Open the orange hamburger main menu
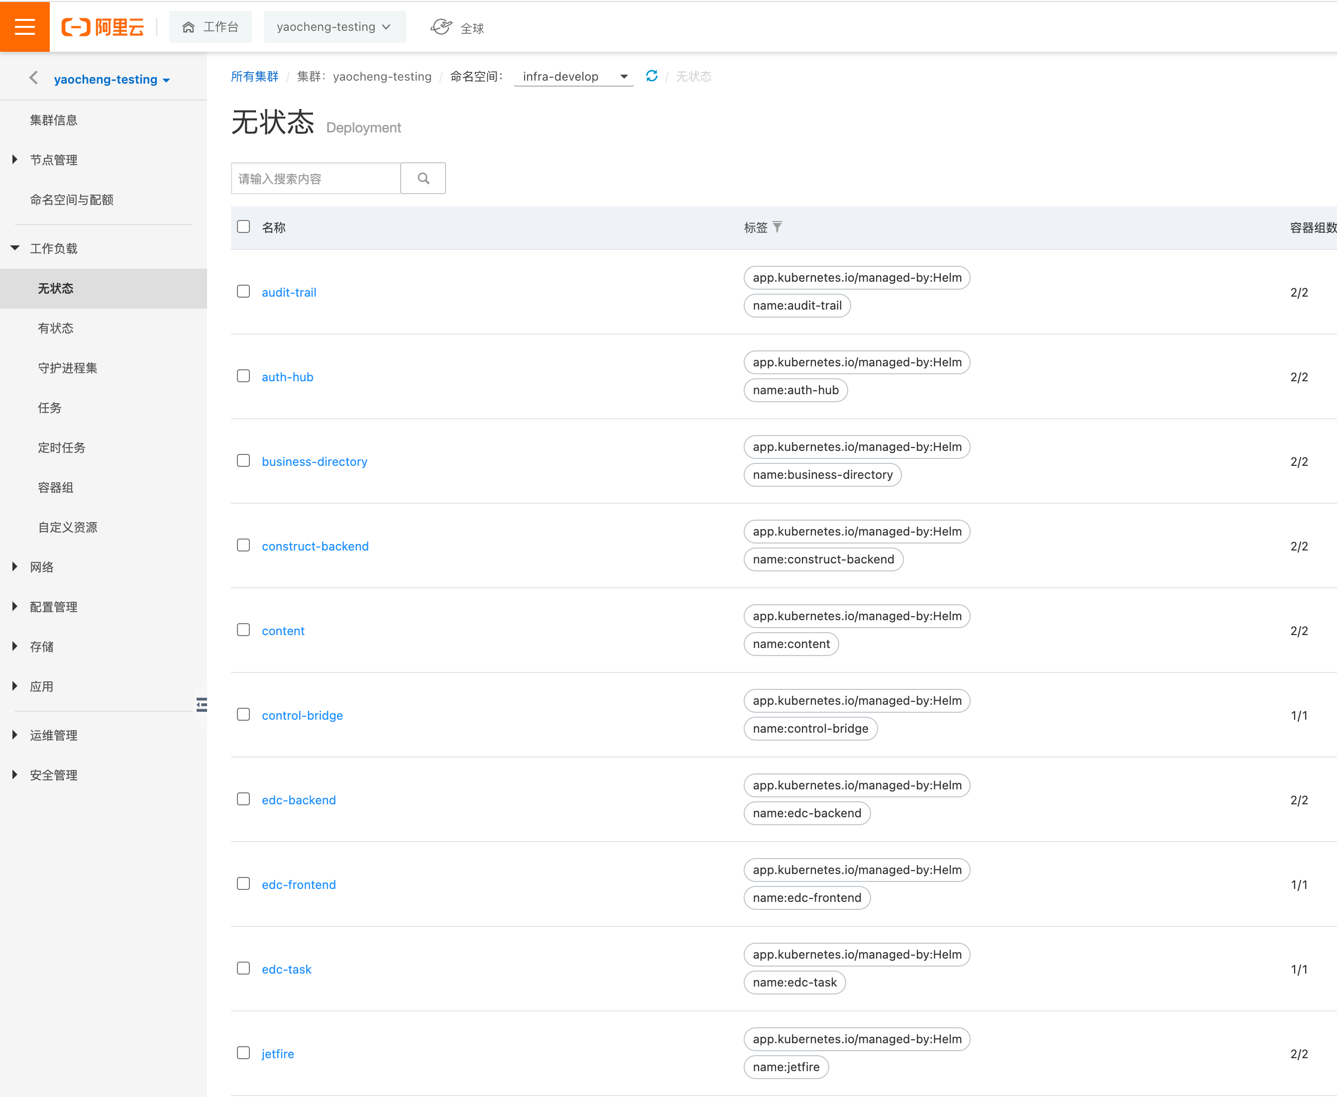The image size is (1337, 1097). (x=25, y=26)
